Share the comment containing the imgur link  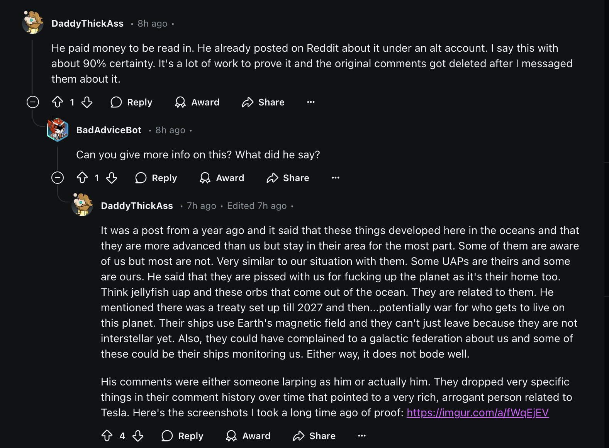(314, 436)
